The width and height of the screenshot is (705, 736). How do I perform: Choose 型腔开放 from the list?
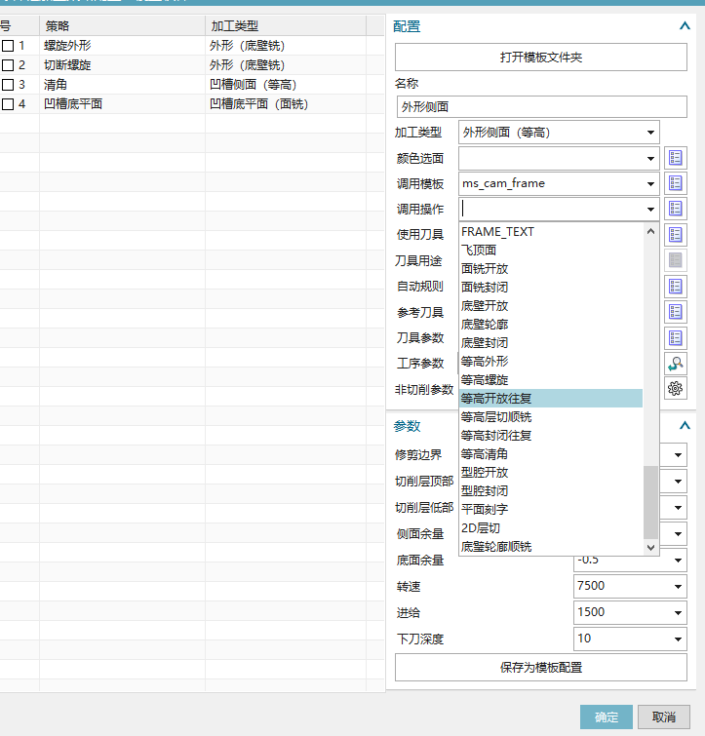(551, 473)
